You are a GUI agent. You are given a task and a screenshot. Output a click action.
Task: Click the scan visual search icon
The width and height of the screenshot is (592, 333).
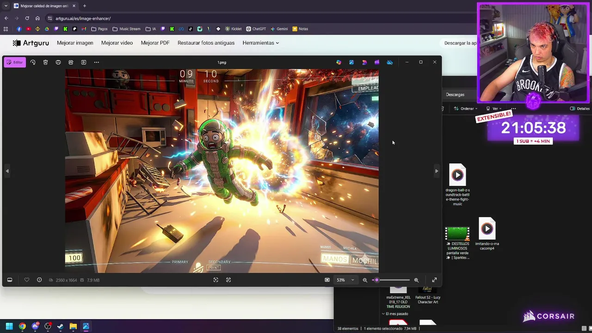click(228, 280)
